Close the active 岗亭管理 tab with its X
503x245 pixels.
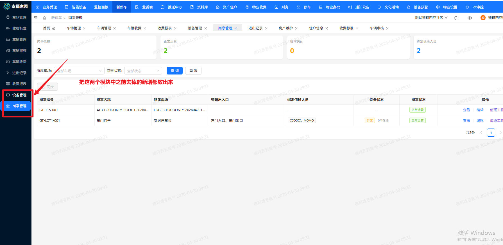236,28
